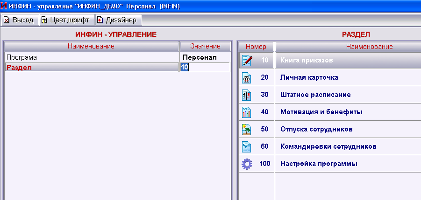Click the Командировки сотрудников plane icon
The image size is (421, 200).
[246, 146]
